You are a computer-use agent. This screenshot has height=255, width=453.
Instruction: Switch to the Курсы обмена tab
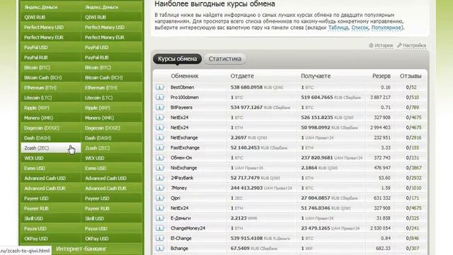coord(178,59)
